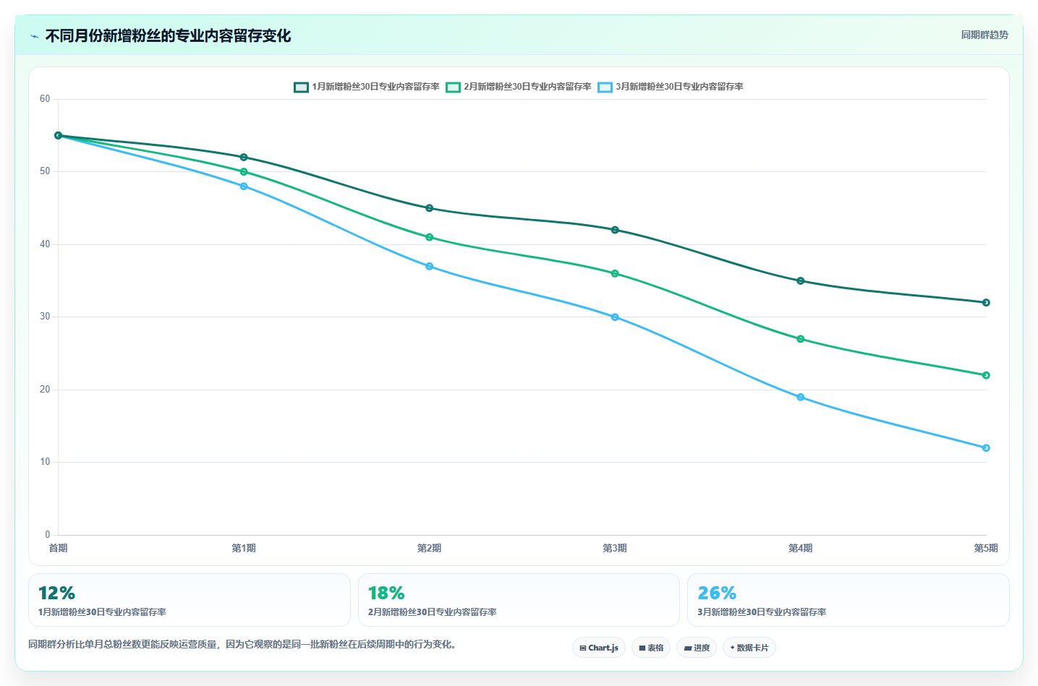
Task: Click the Chart.js tag
Action: coord(599,648)
